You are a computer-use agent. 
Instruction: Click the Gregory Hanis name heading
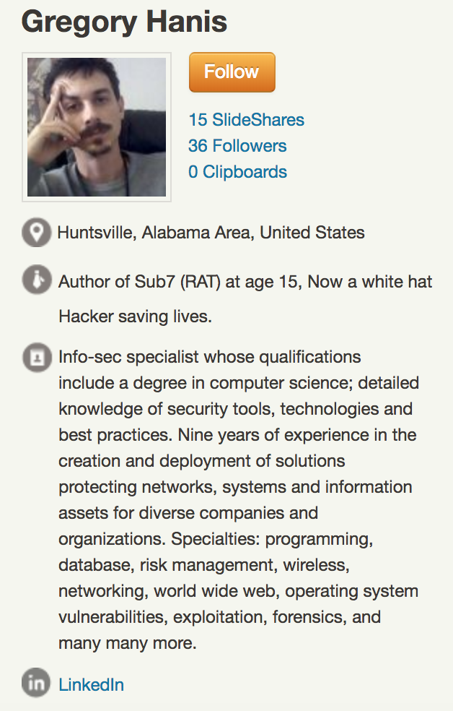click(x=124, y=22)
